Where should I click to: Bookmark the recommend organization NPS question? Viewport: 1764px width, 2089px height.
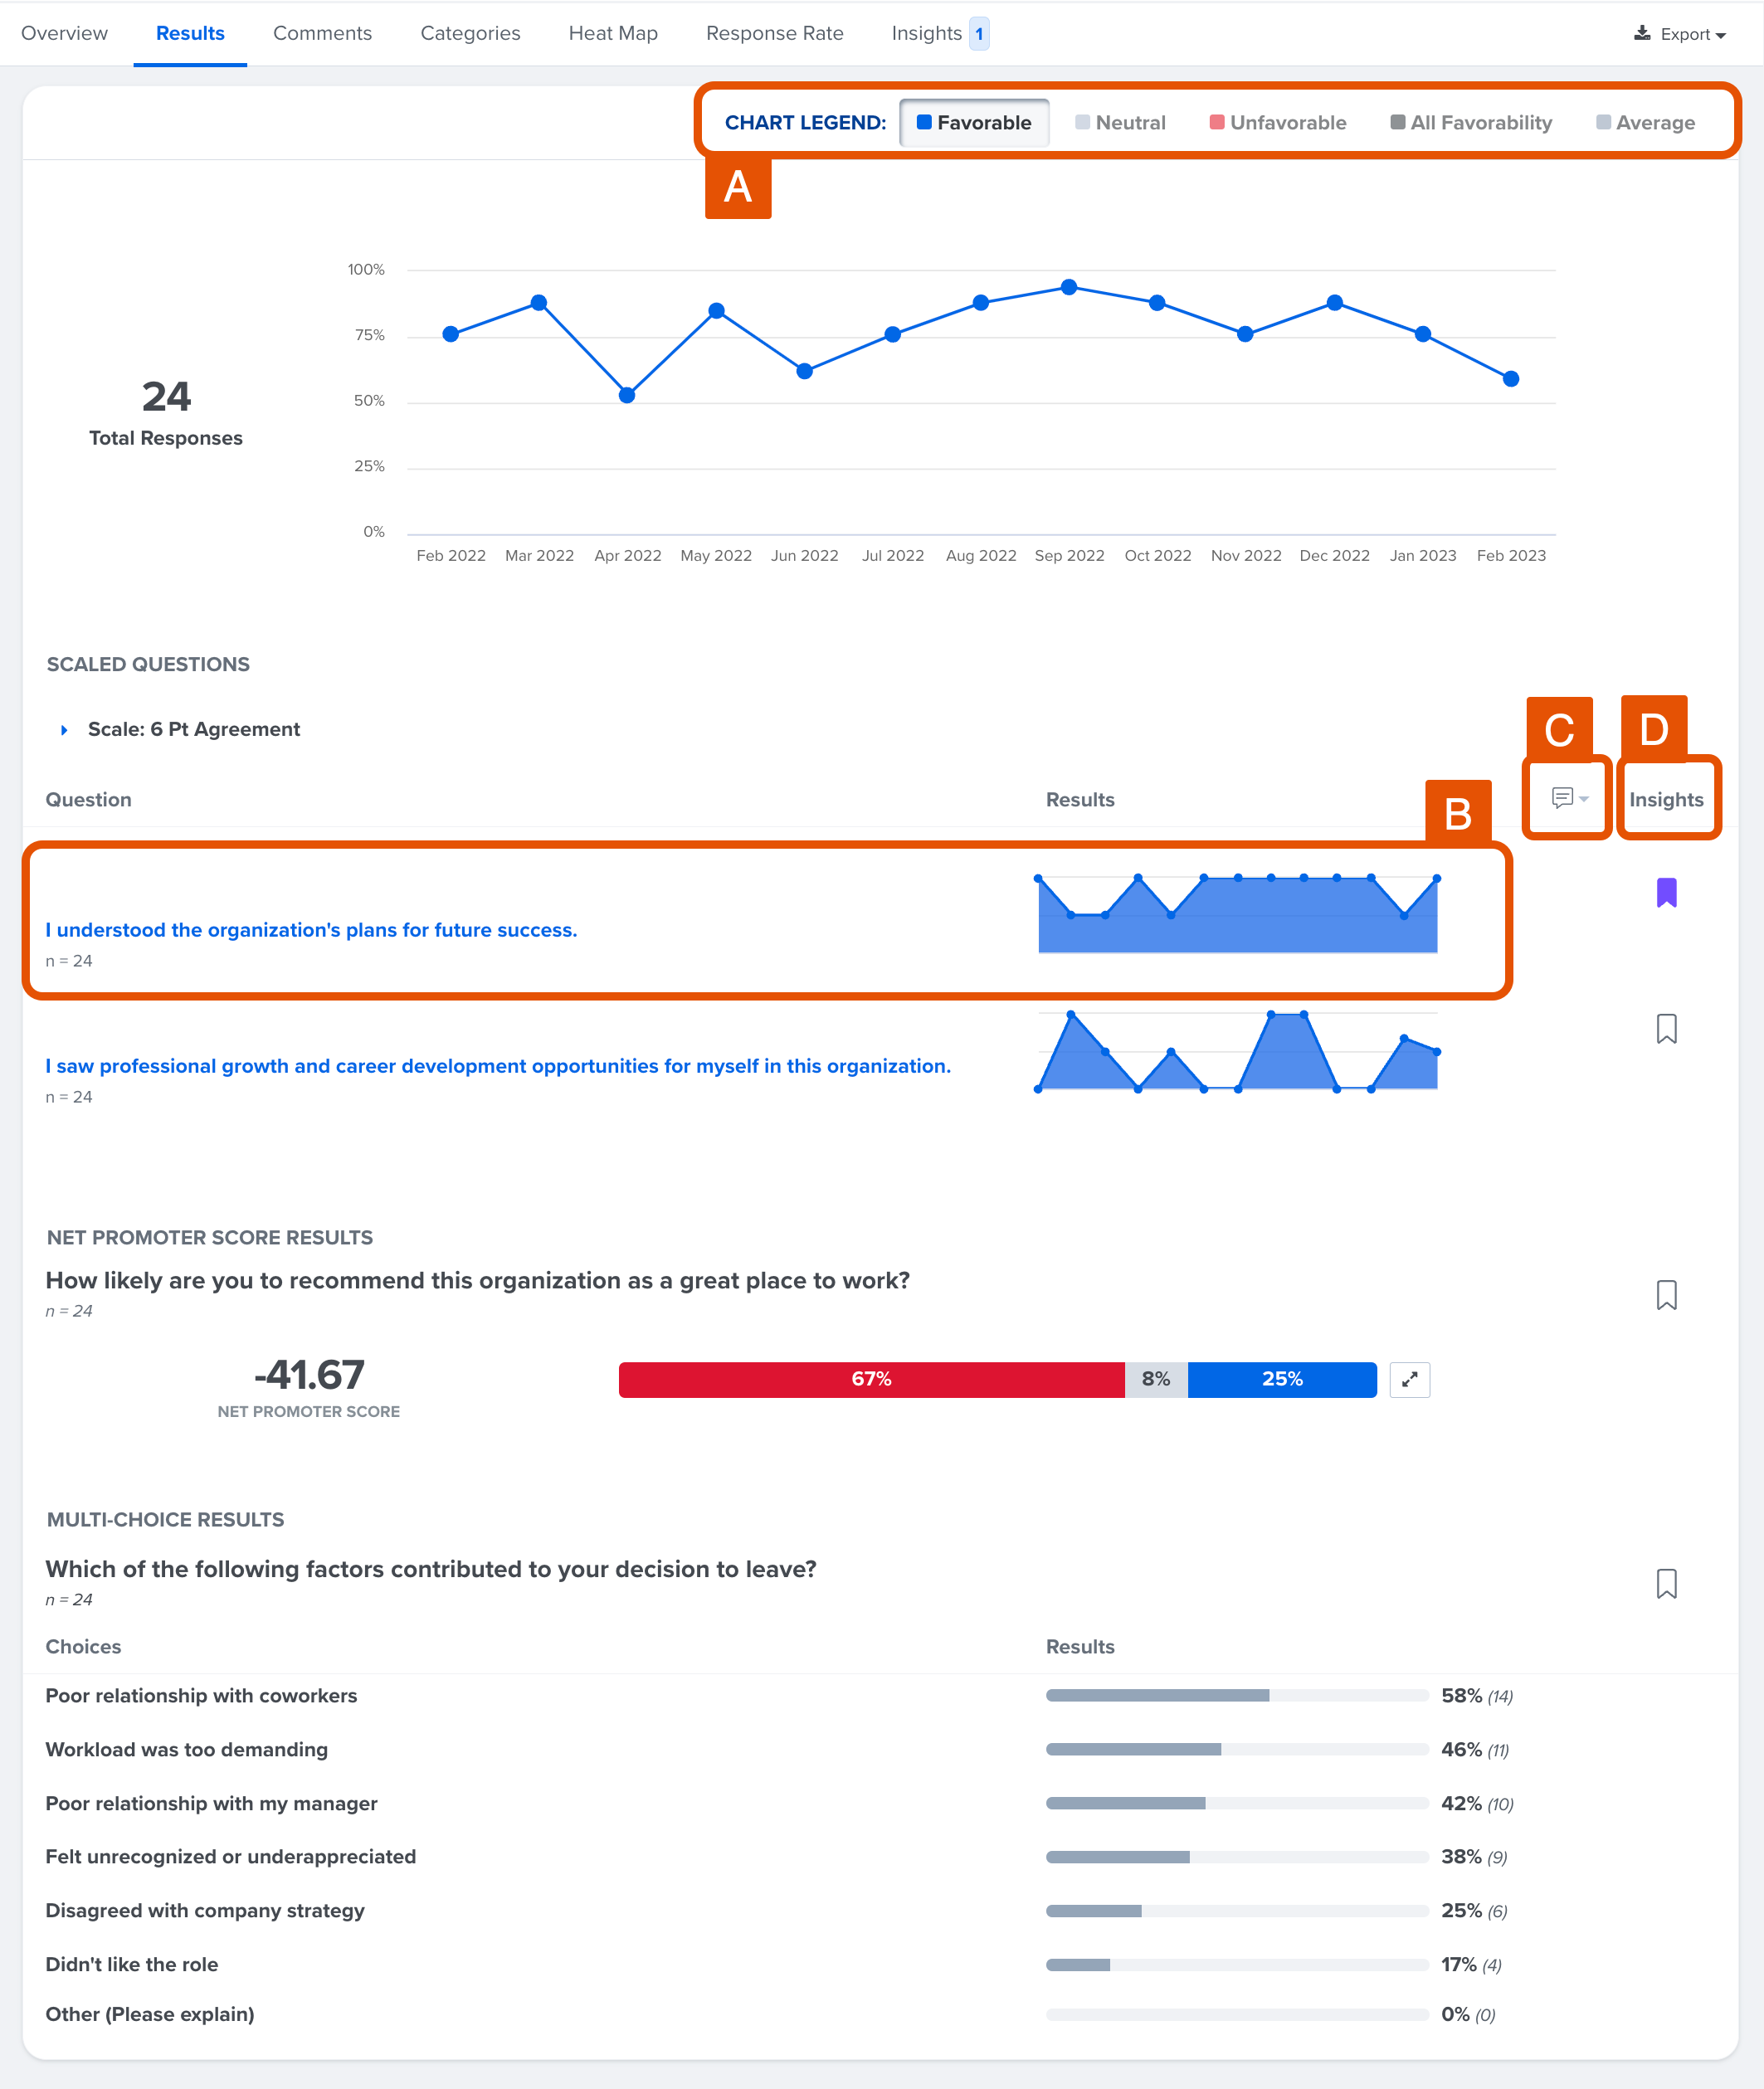pyautogui.click(x=1666, y=1296)
